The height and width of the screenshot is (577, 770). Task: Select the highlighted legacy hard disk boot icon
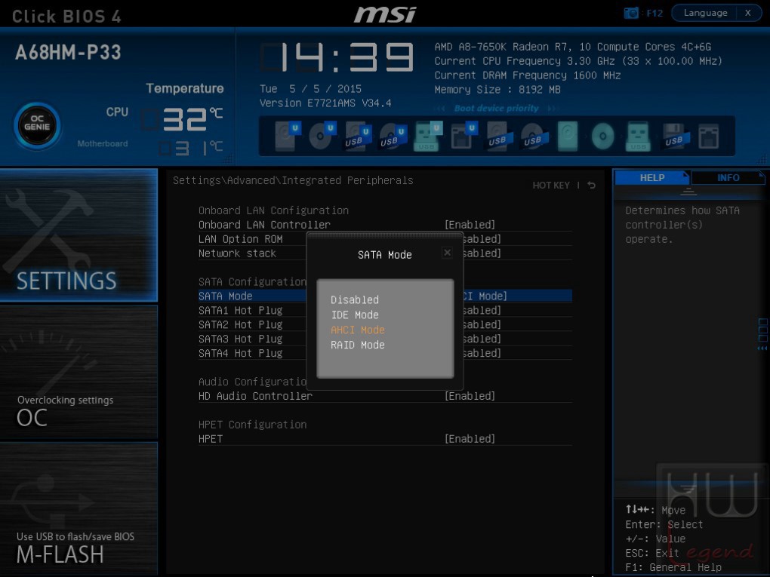568,136
